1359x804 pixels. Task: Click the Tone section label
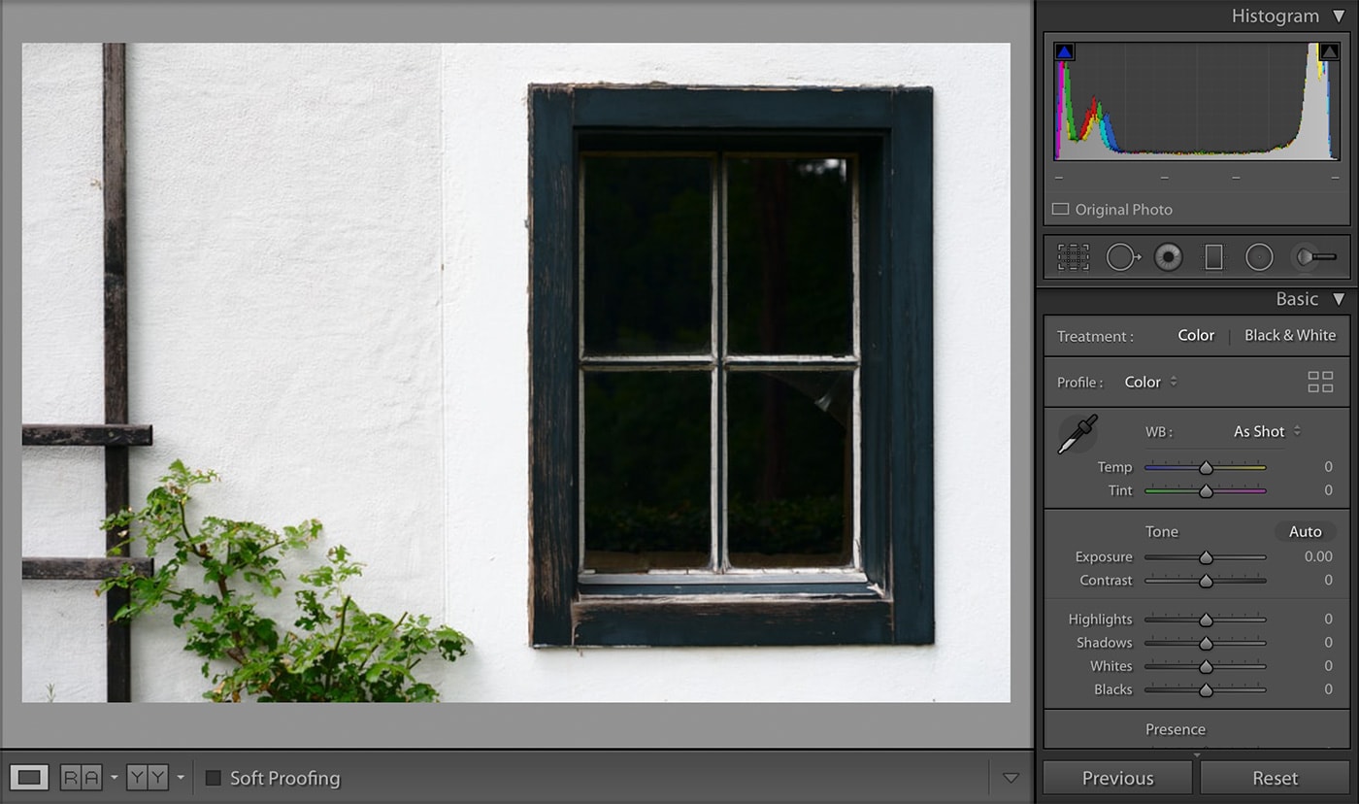[1161, 531]
